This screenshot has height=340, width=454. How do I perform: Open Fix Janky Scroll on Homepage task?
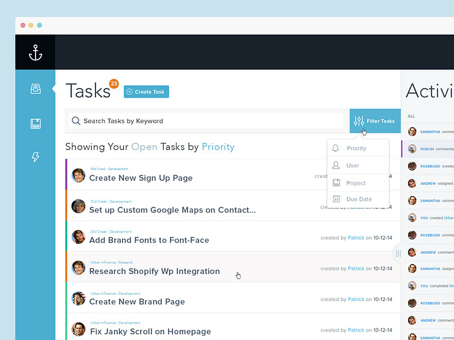tap(150, 332)
